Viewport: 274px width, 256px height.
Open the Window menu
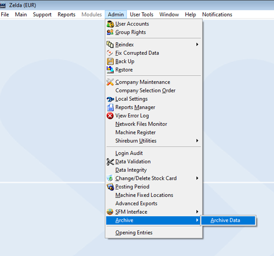pyautogui.click(x=169, y=15)
